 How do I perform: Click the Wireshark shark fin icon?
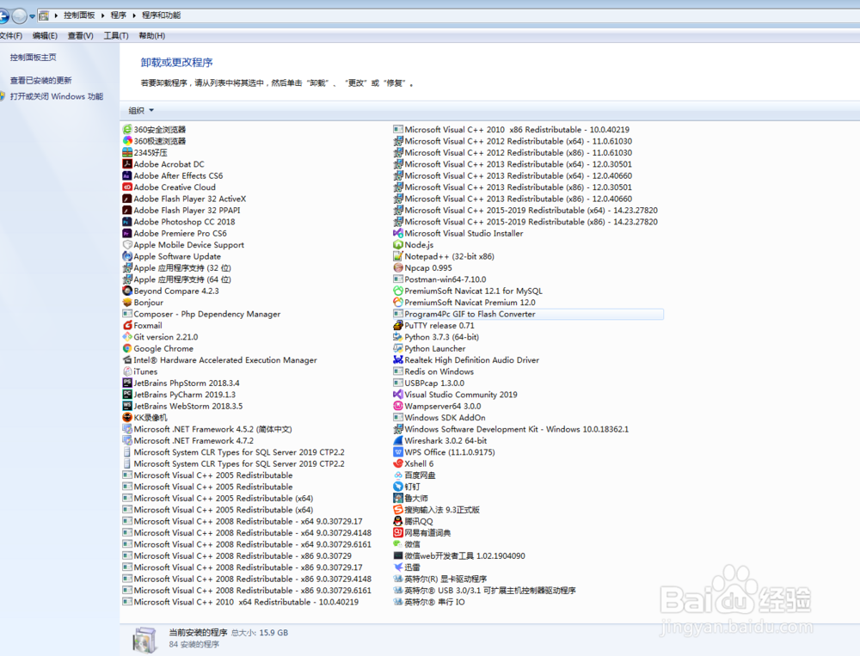point(398,440)
